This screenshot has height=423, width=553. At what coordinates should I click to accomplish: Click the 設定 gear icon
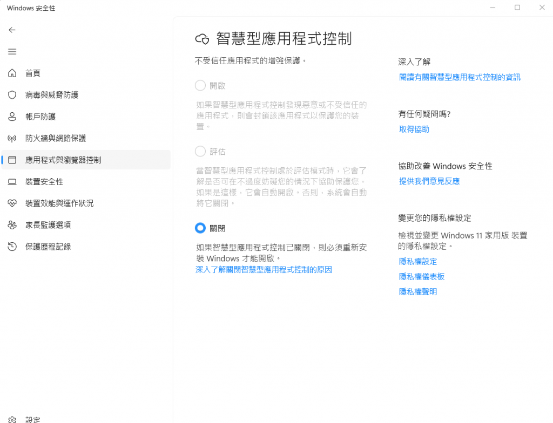pos(12,420)
